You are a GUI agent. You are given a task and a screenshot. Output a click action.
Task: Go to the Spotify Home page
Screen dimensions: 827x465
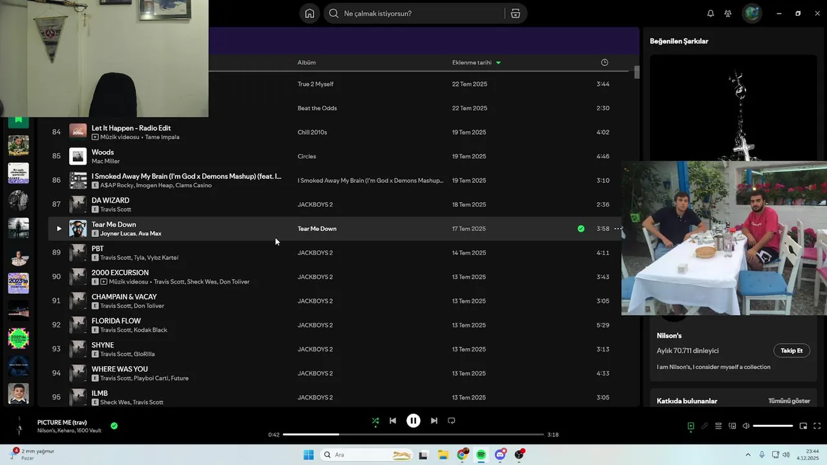point(309,14)
